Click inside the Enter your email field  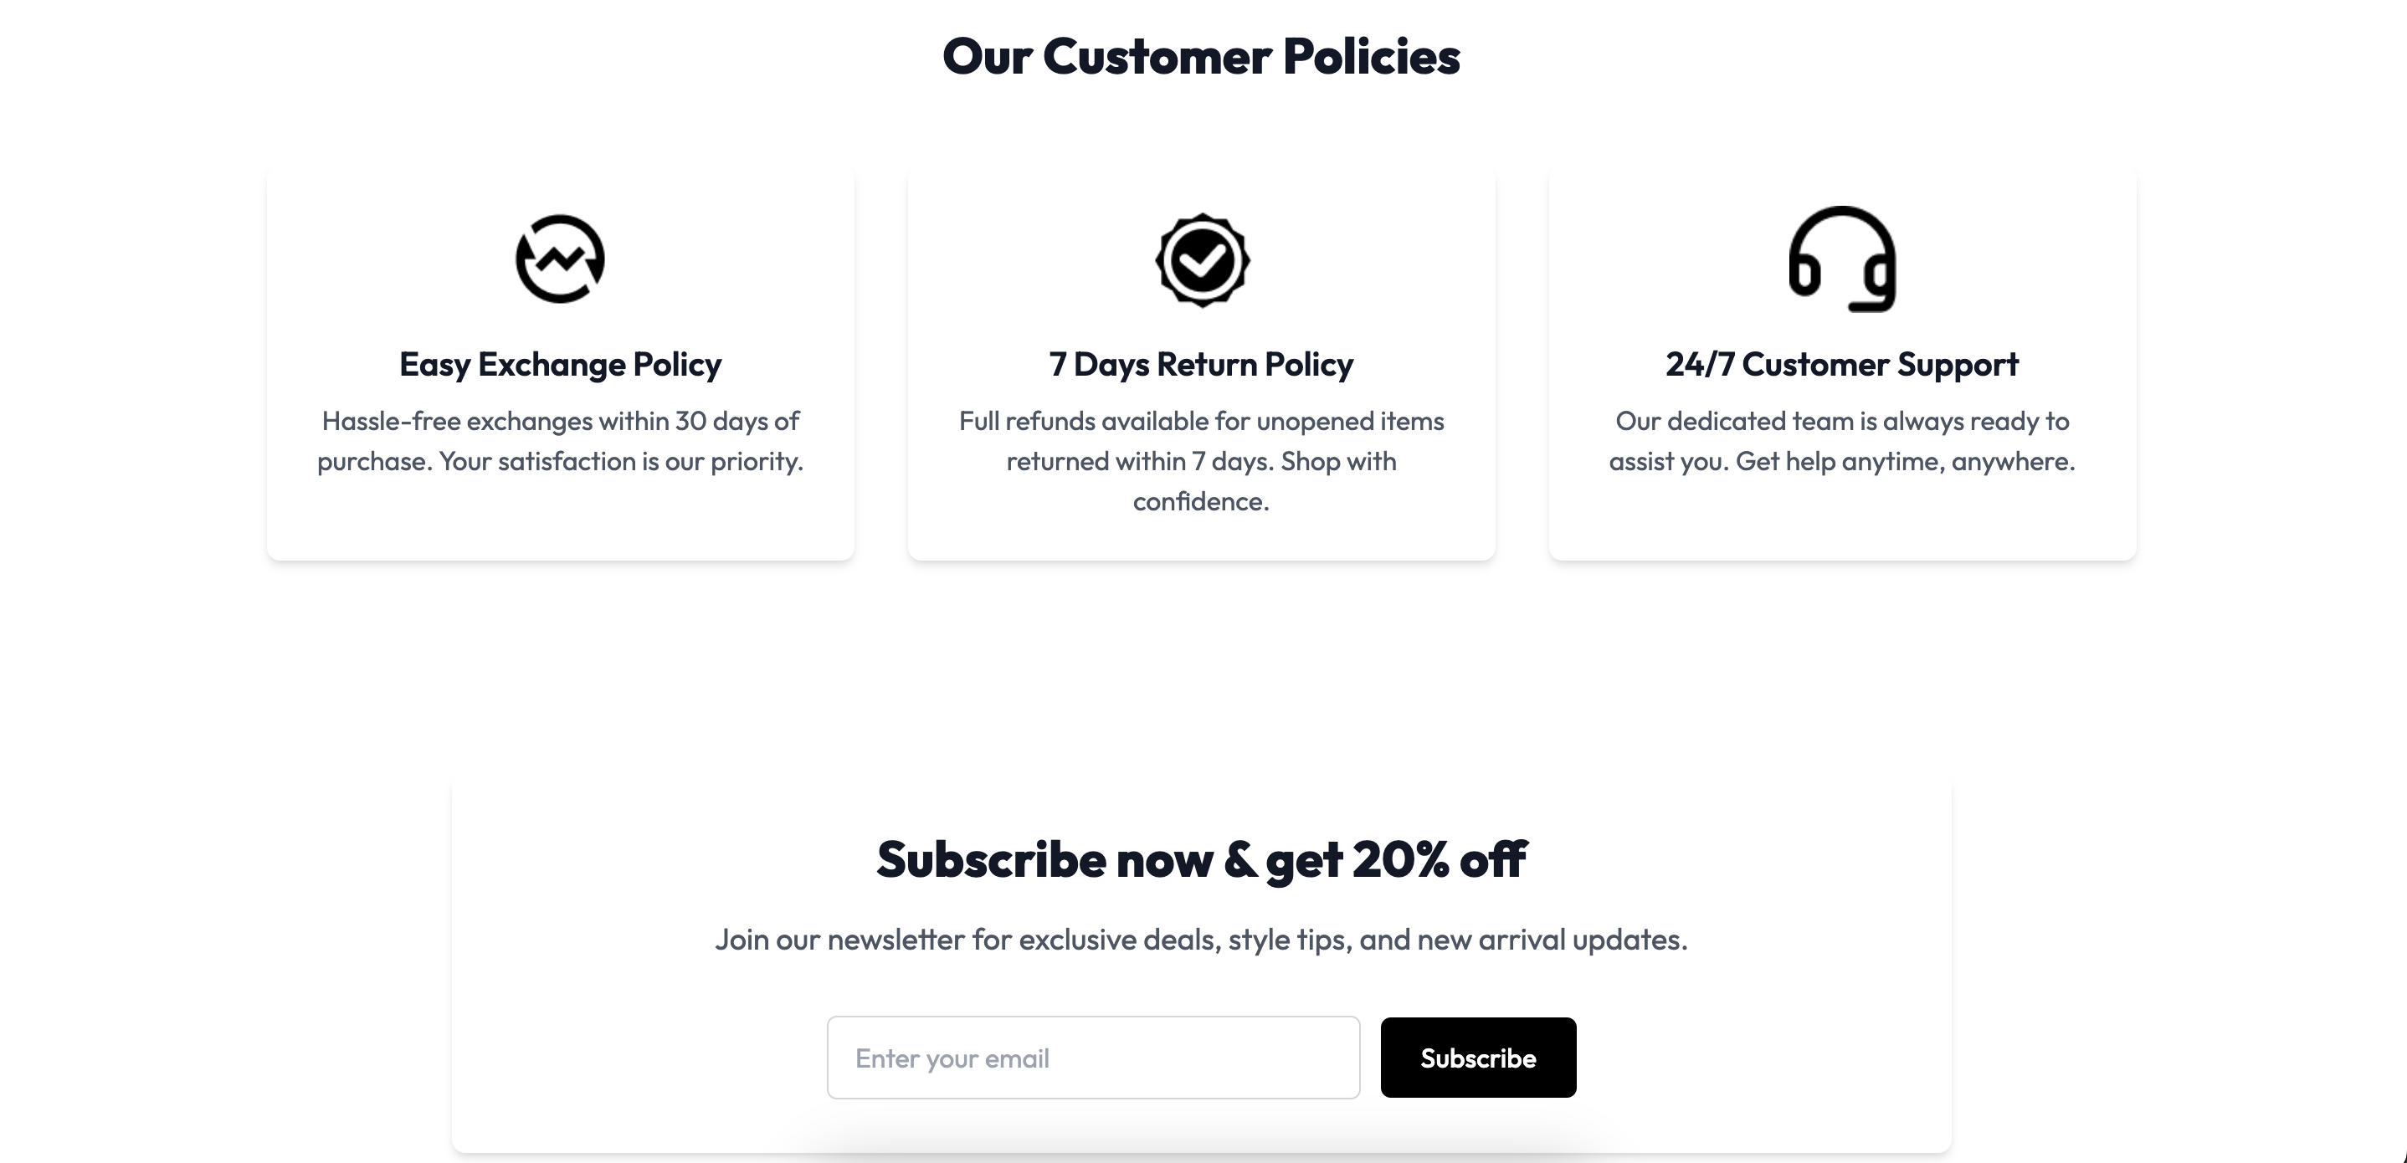point(1093,1058)
